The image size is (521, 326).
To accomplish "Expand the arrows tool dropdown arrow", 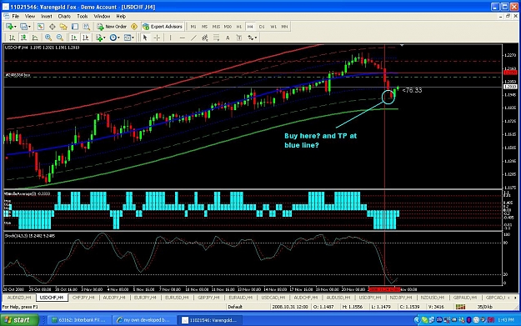I will coord(256,38).
